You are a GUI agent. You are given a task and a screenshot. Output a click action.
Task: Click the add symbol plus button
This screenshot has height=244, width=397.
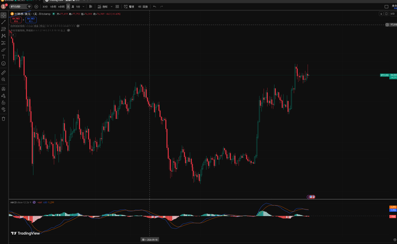[x=36, y=6]
